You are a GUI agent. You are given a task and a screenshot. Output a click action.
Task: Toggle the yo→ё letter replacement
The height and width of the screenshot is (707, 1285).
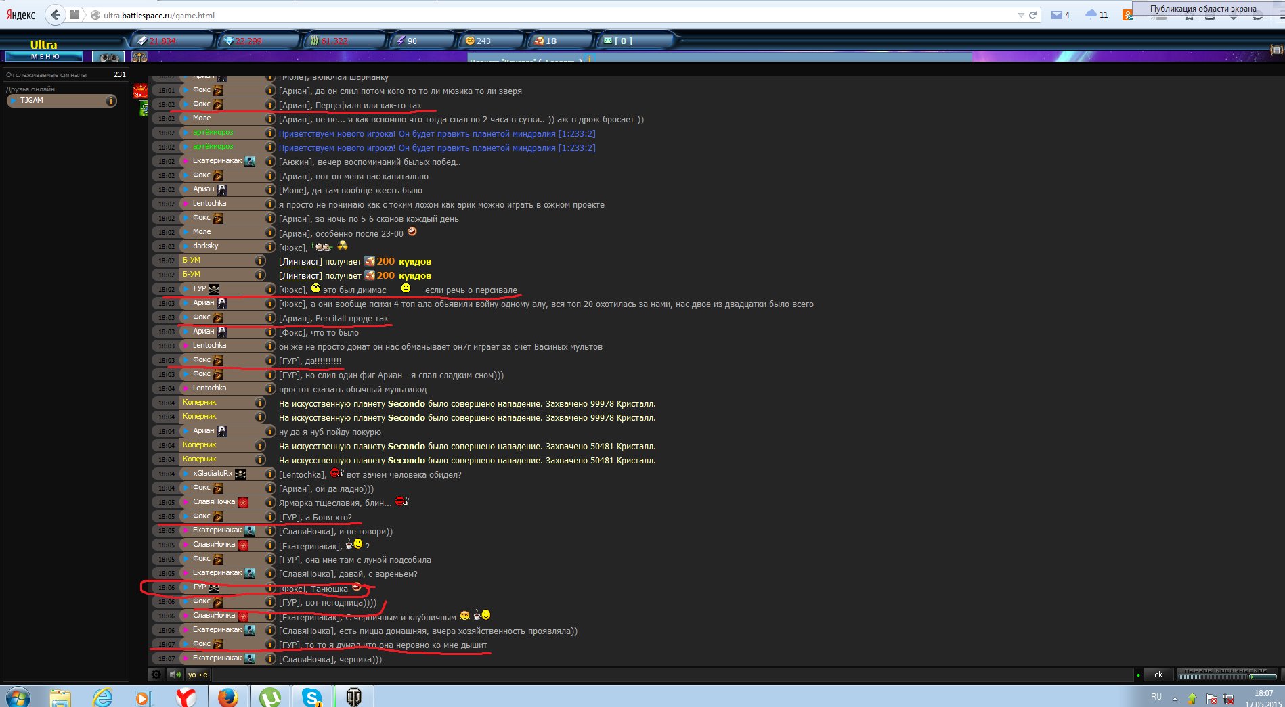pos(198,675)
